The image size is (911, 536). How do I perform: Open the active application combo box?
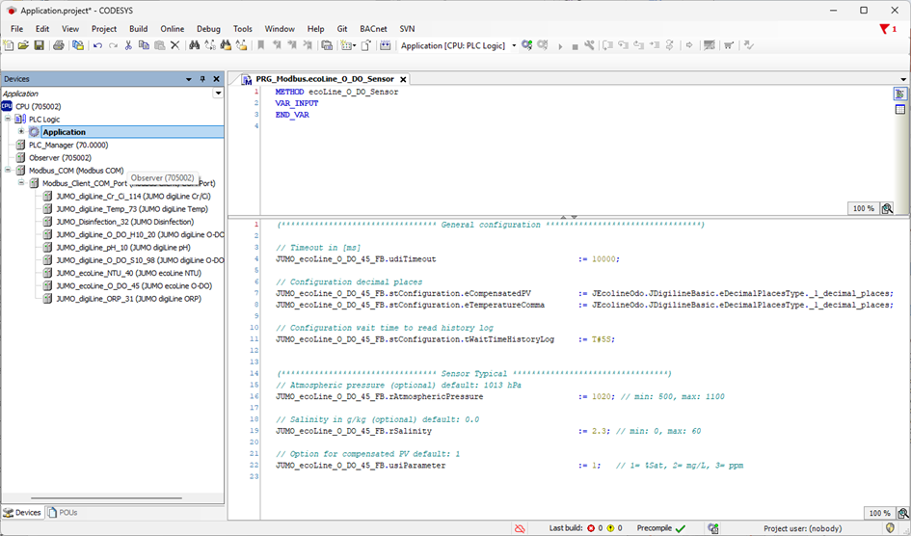tap(459, 45)
